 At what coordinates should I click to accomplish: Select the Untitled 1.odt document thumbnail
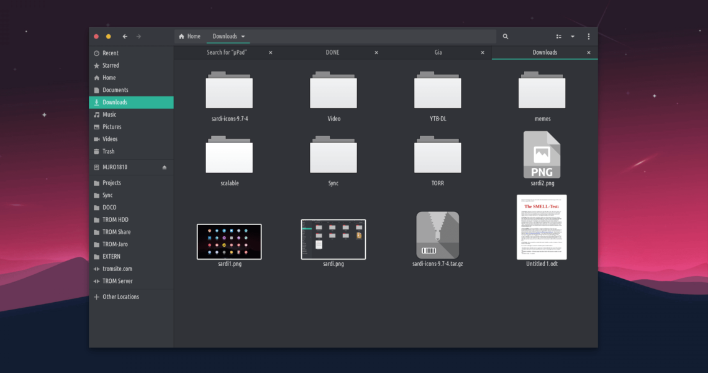pyautogui.click(x=542, y=228)
